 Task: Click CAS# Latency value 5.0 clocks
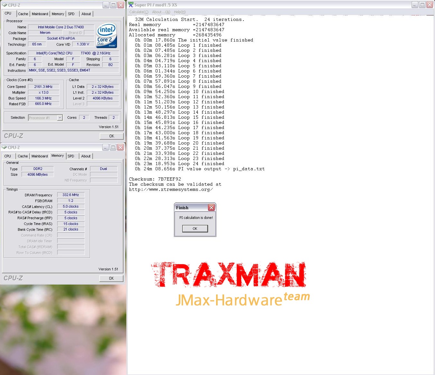click(x=71, y=206)
